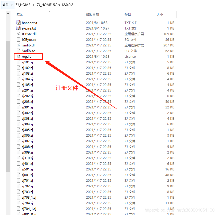217x215 pixels.
Task: Click the zj101.zj file icon
Action: coord(18,62)
